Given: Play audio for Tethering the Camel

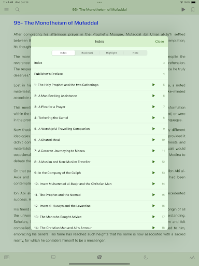Looking at the screenshot, I should (153, 118).
